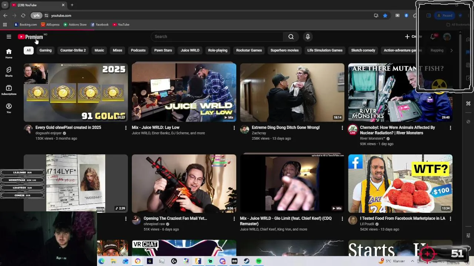Click the install app icon in address bar
474x266 pixels.
point(376,16)
